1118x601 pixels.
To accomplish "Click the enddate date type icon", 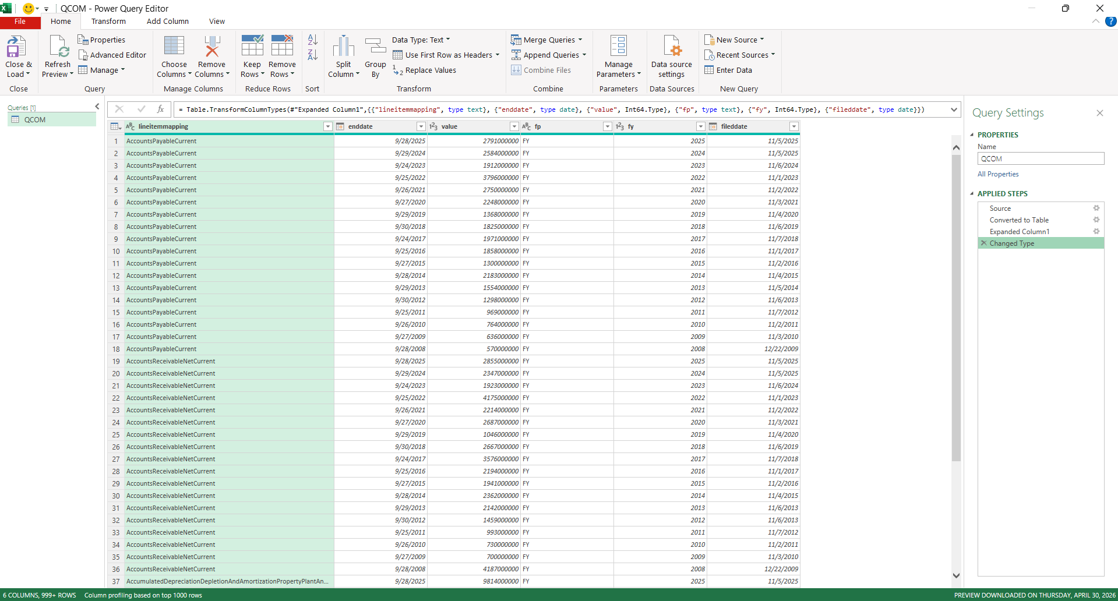I will pyautogui.click(x=340, y=126).
